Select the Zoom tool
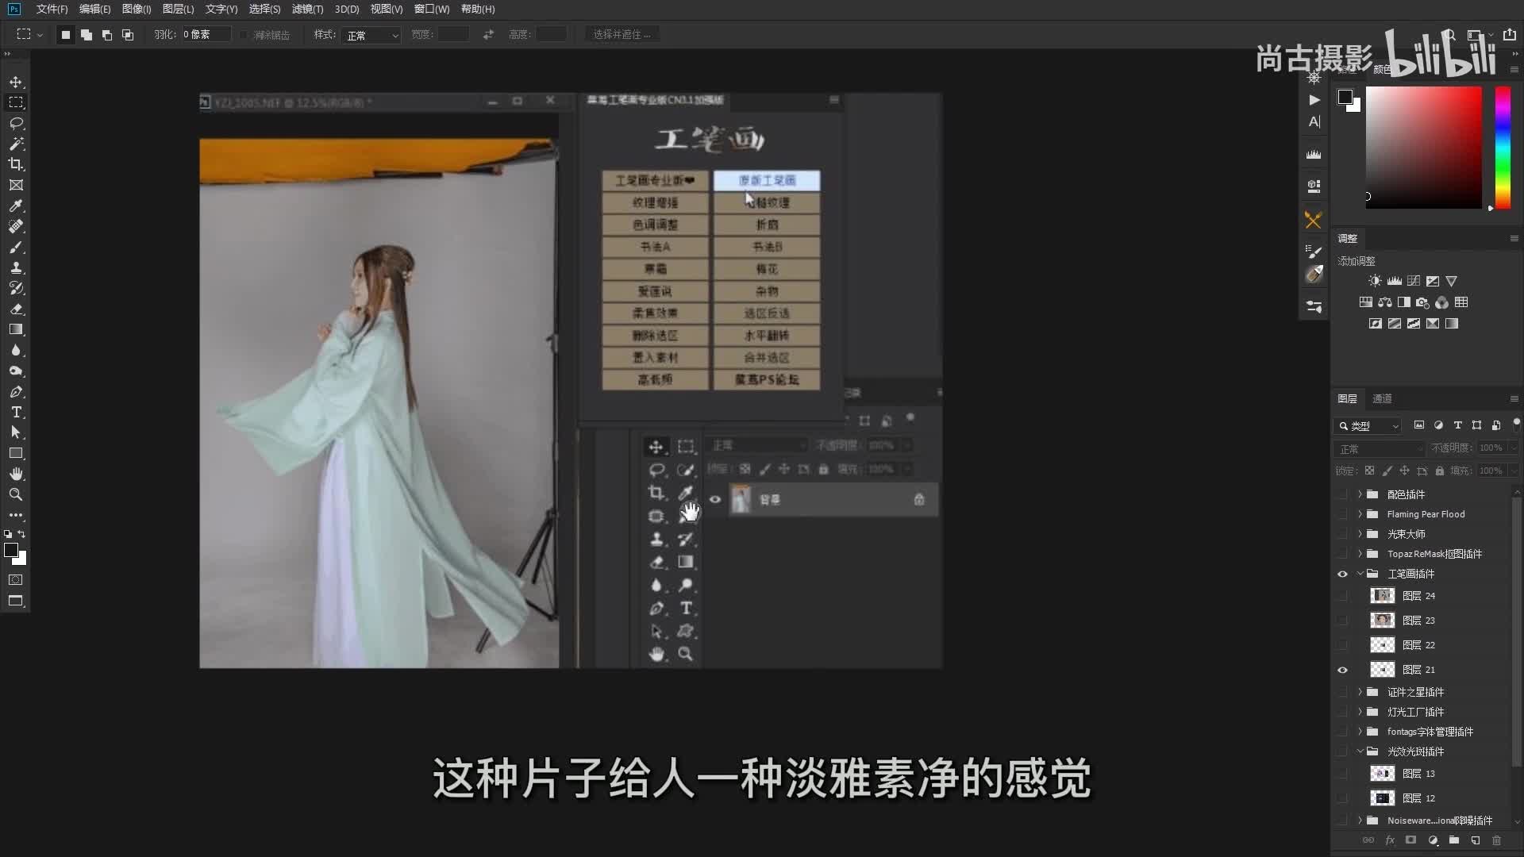This screenshot has height=857, width=1524. tap(16, 494)
